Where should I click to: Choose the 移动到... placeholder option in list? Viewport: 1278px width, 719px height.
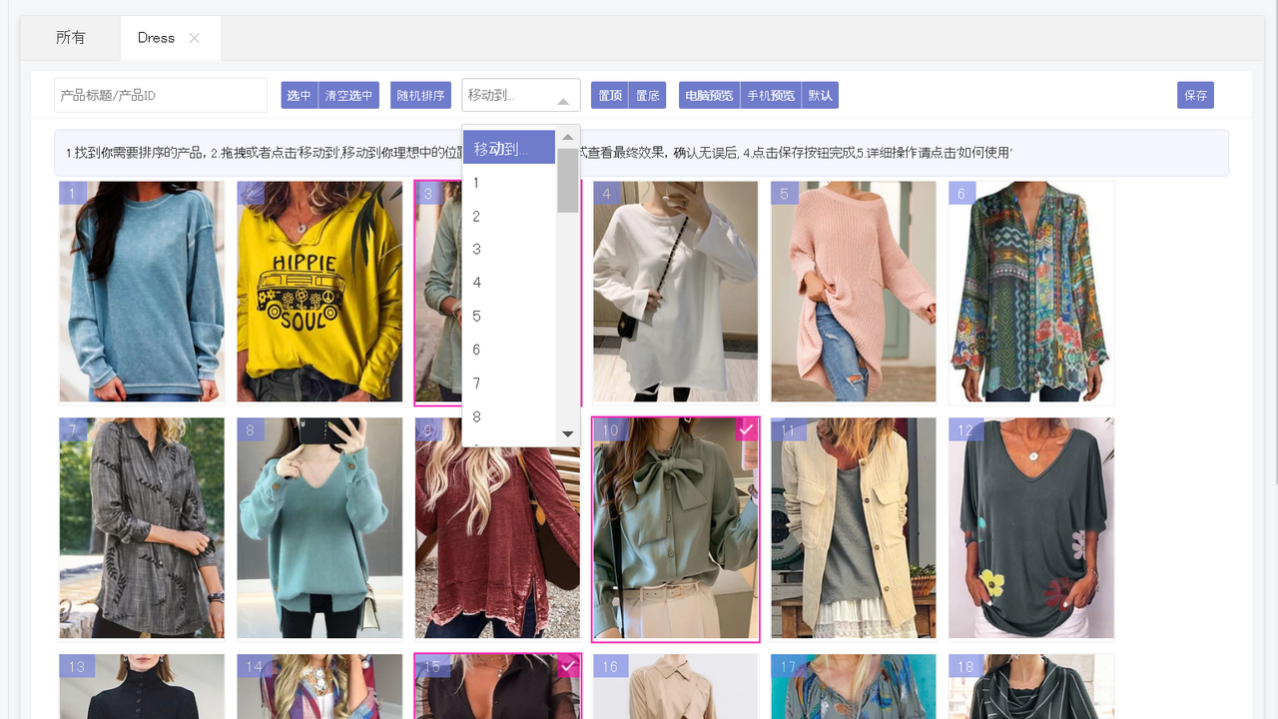(x=509, y=148)
